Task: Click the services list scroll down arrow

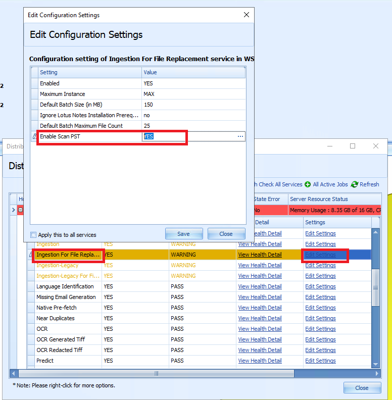Action: (375, 364)
